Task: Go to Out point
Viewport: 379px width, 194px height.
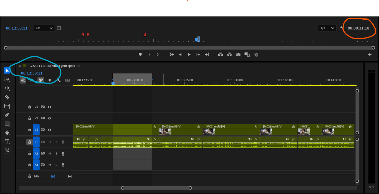Action: [x=207, y=55]
